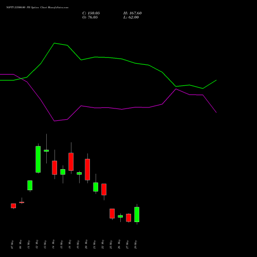Select the 07 May date label
The image size is (257, 257).
pos(12,245)
